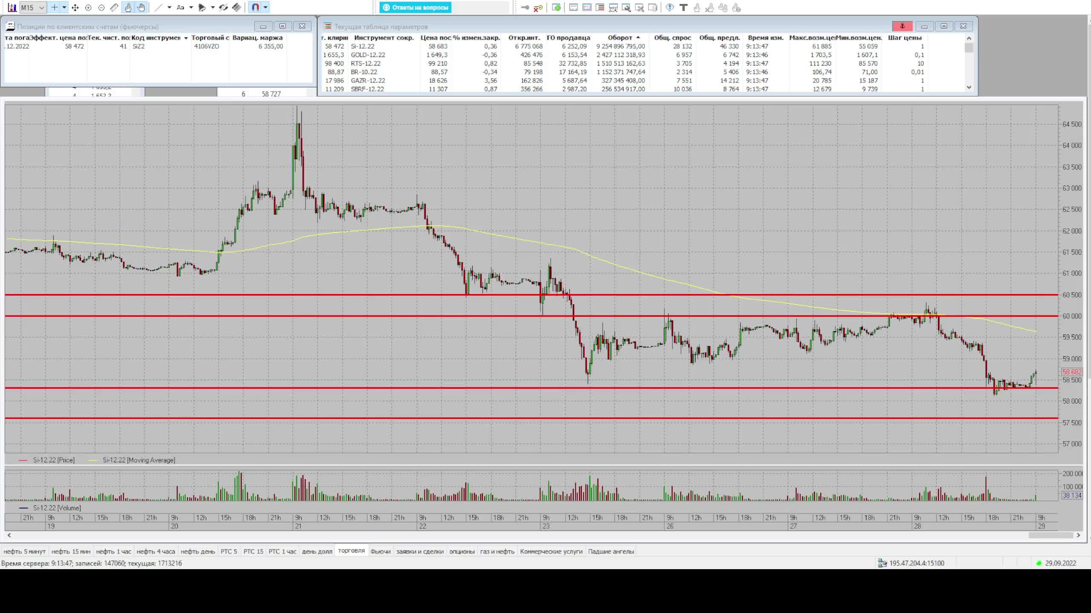Sort by the 'Оборот' column header

(x=620, y=38)
